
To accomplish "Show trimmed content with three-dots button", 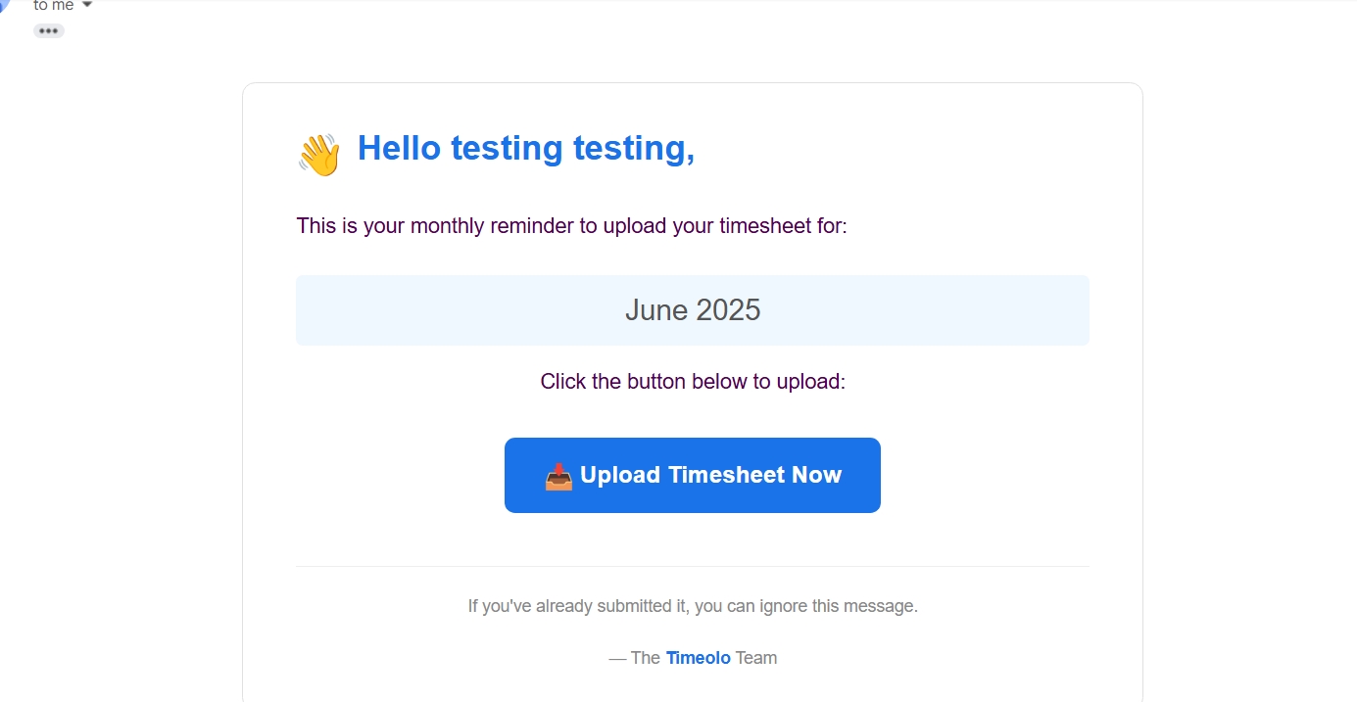I will (49, 31).
